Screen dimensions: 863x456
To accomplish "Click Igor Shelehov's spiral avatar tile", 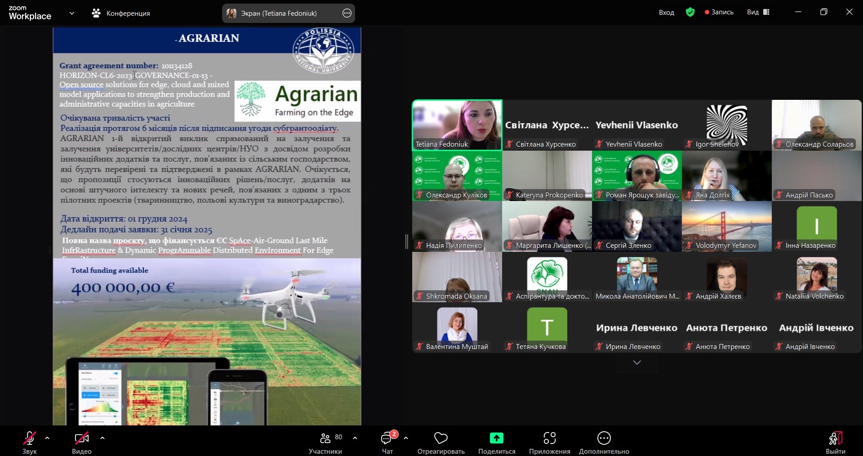I will (x=727, y=125).
